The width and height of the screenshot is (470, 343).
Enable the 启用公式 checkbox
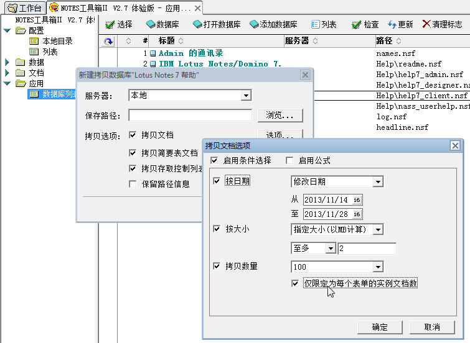click(289, 160)
